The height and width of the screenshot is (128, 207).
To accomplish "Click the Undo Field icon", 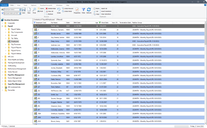I will click(63, 11).
